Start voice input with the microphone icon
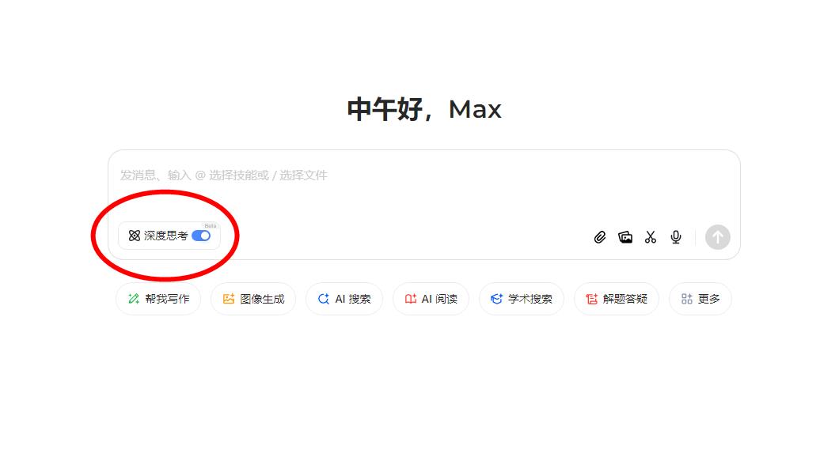Viewport: 839px width, 449px height. pyautogui.click(x=676, y=237)
